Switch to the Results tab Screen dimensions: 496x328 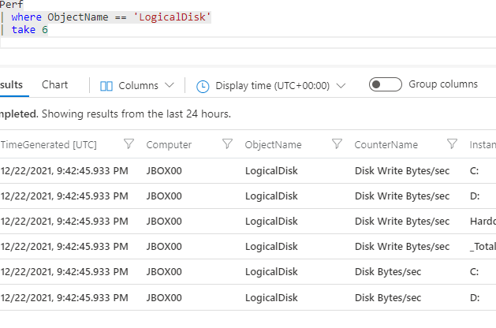pyautogui.click(x=13, y=84)
